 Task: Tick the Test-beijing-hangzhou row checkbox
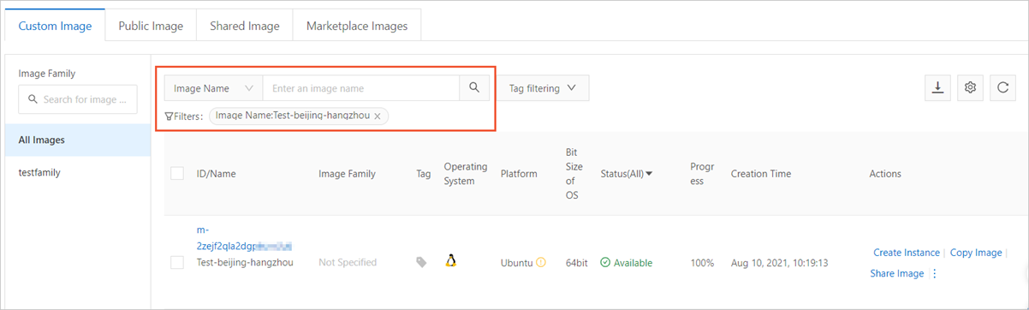pos(177,263)
